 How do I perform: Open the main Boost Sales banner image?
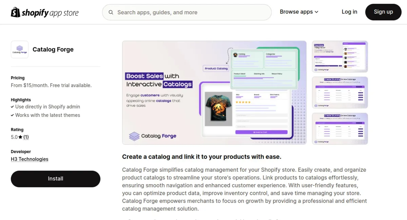(214, 93)
